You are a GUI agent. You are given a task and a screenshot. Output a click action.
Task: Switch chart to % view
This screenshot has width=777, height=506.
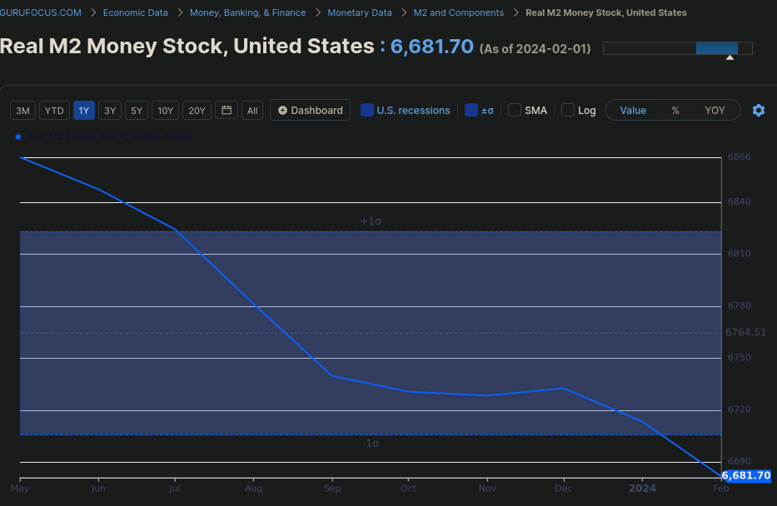(675, 110)
